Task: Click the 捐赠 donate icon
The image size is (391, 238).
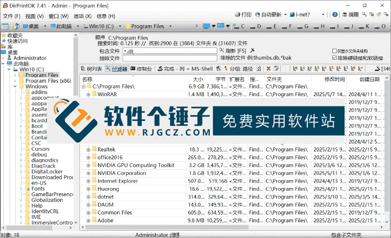Action: pos(345,14)
